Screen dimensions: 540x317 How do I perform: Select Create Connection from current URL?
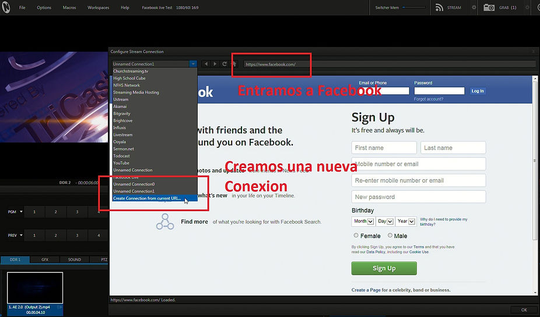155,198
